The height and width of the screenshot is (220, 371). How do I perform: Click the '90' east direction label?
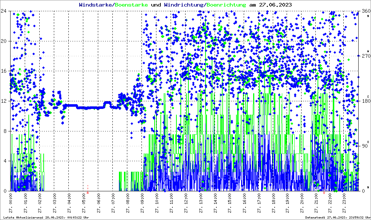[366, 146]
